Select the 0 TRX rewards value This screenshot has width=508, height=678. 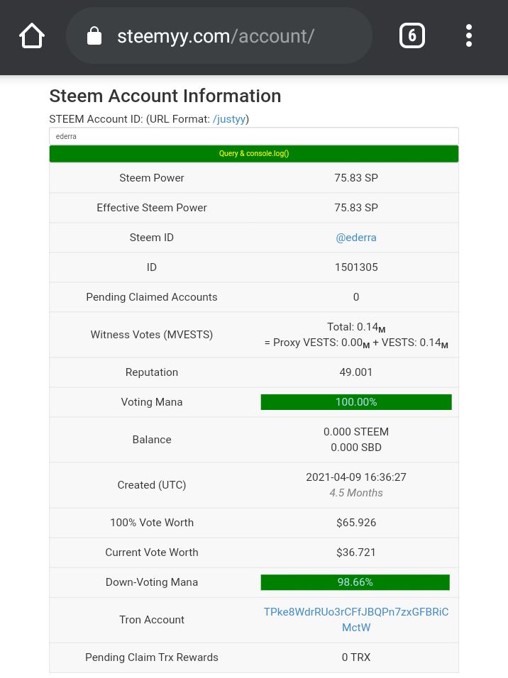click(x=356, y=657)
